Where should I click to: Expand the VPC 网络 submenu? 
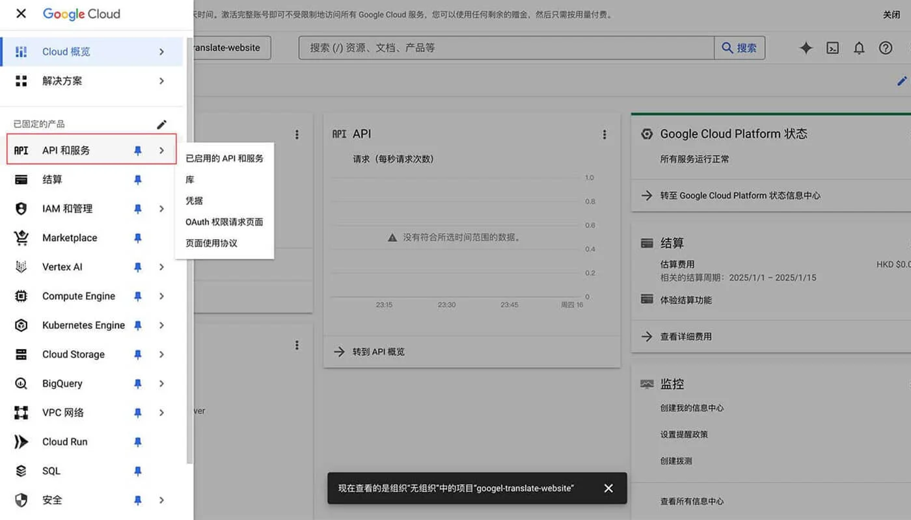(x=161, y=413)
